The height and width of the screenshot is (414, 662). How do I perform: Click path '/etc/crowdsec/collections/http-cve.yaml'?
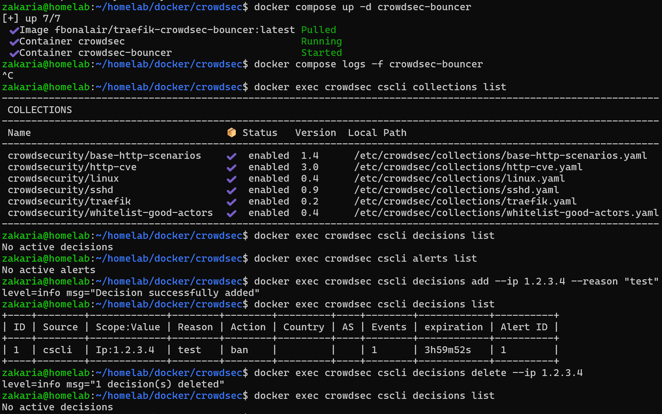pyautogui.click(x=468, y=167)
